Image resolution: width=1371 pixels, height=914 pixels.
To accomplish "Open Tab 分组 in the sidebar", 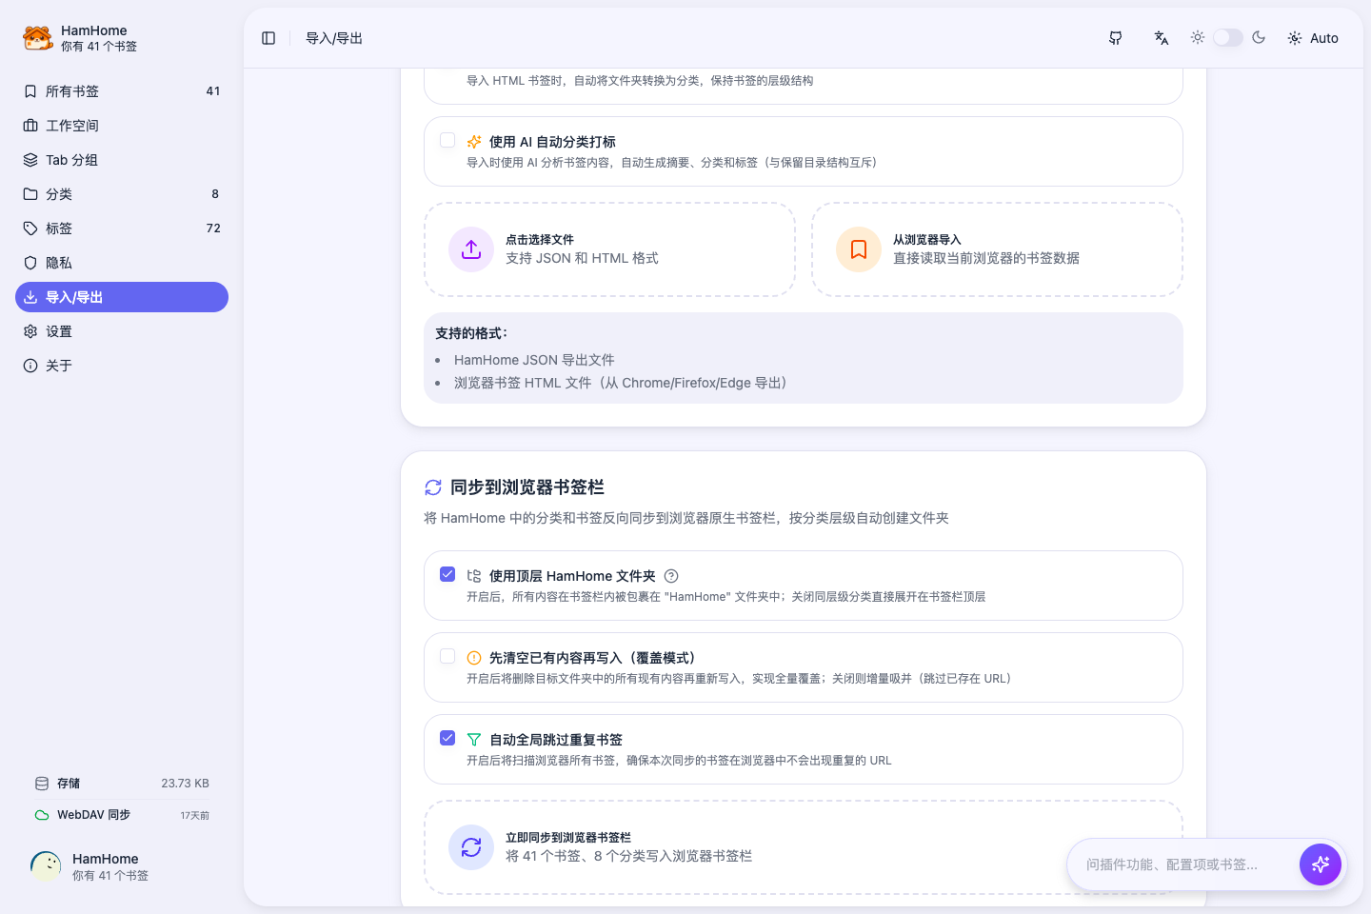I will (x=122, y=160).
